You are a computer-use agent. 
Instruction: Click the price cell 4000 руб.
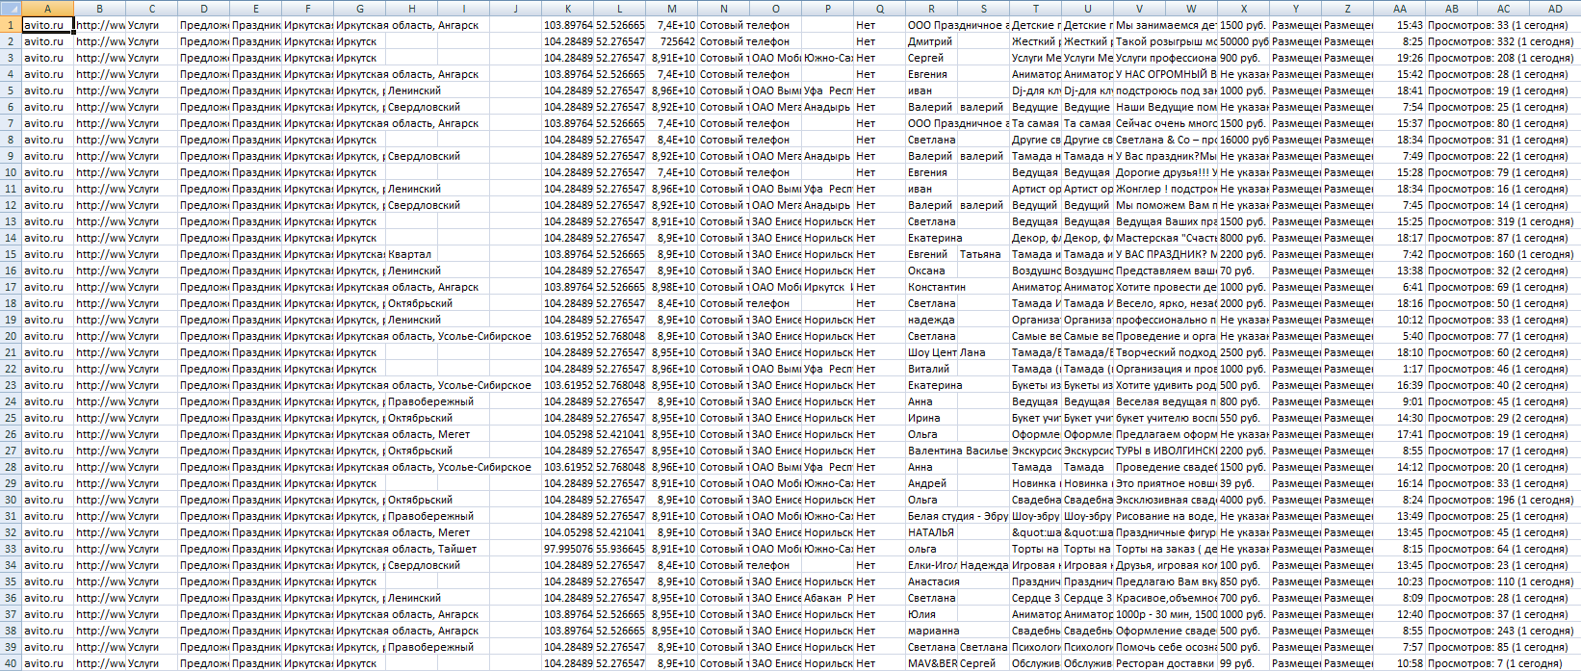(1243, 500)
